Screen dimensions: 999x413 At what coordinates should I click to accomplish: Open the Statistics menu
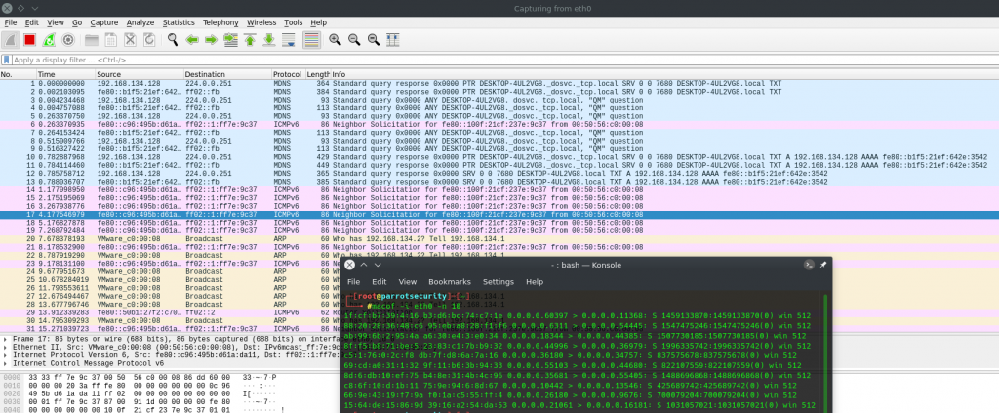(179, 22)
